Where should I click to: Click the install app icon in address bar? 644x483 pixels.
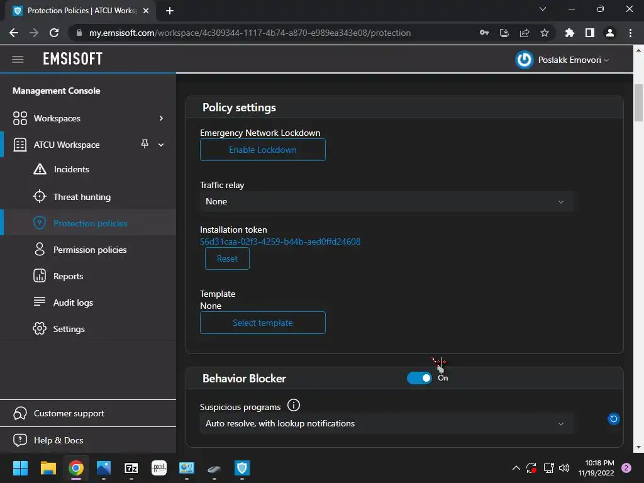pos(504,33)
